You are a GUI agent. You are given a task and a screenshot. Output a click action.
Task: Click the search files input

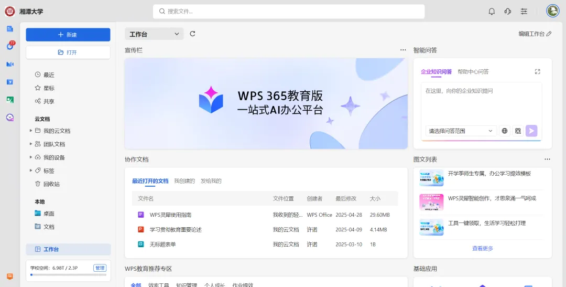tap(289, 11)
